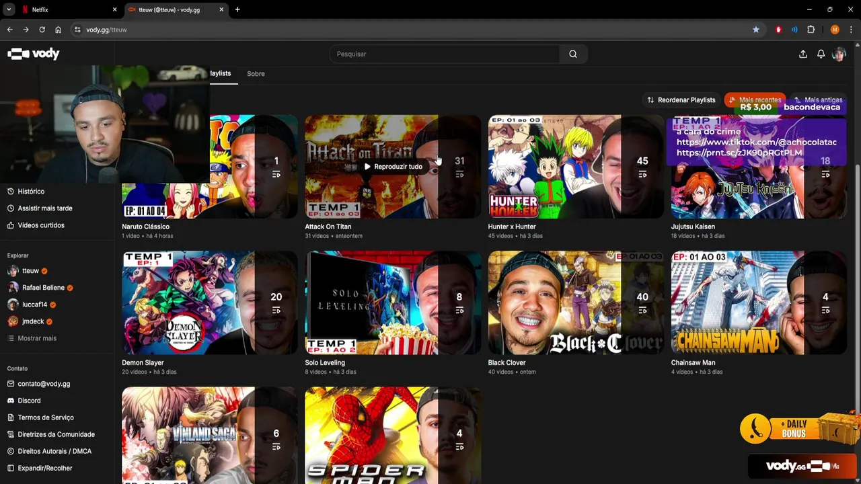Click playlist queue icon on Solo Leveling

(459, 311)
